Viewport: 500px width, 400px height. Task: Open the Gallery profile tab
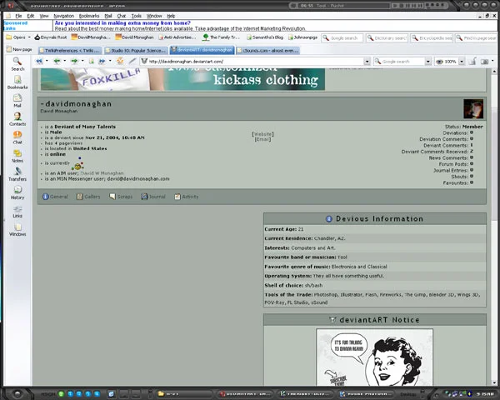pos(88,197)
